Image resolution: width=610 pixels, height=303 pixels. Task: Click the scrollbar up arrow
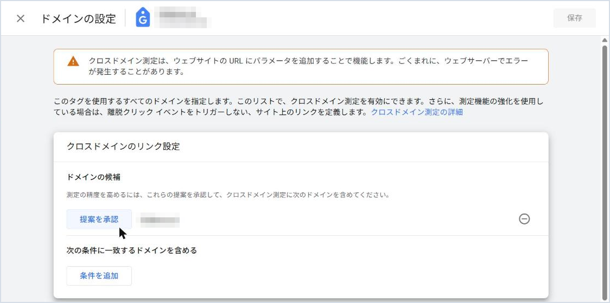pyautogui.click(x=605, y=40)
